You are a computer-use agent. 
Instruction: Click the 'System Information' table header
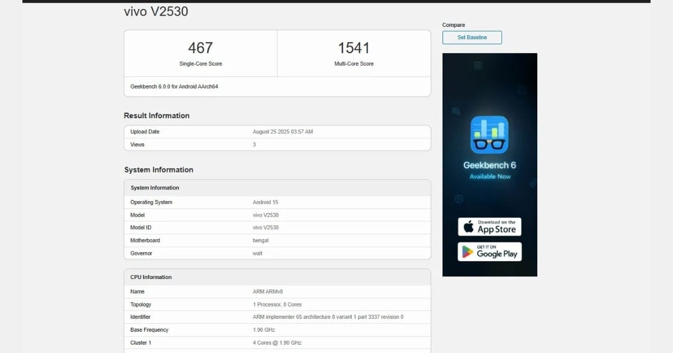coord(155,188)
